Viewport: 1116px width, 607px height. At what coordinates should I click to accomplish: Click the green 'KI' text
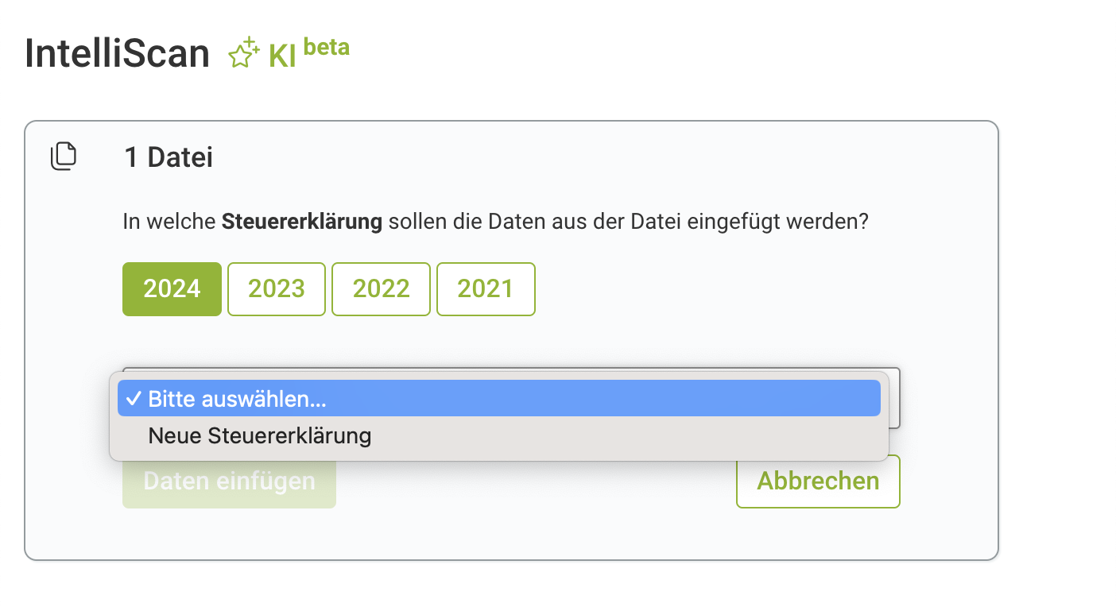[x=282, y=56]
